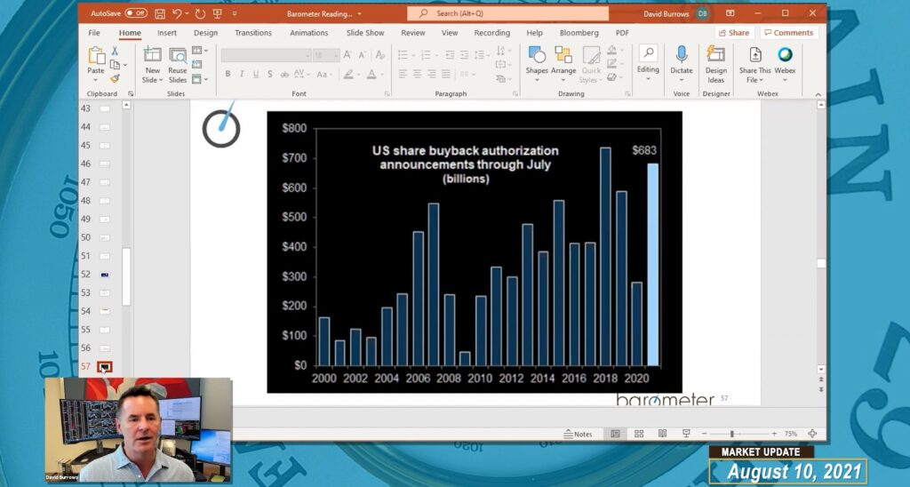
Task: Open the Comments pane button
Action: click(x=788, y=33)
